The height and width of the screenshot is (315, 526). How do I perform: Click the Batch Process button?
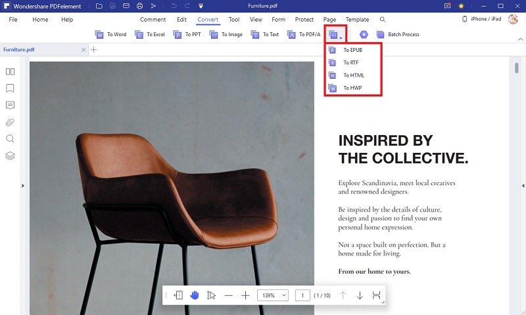coord(398,35)
